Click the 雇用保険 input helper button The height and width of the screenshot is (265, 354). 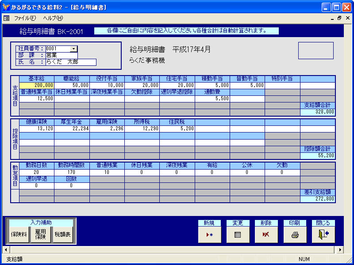tap(41, 235)
